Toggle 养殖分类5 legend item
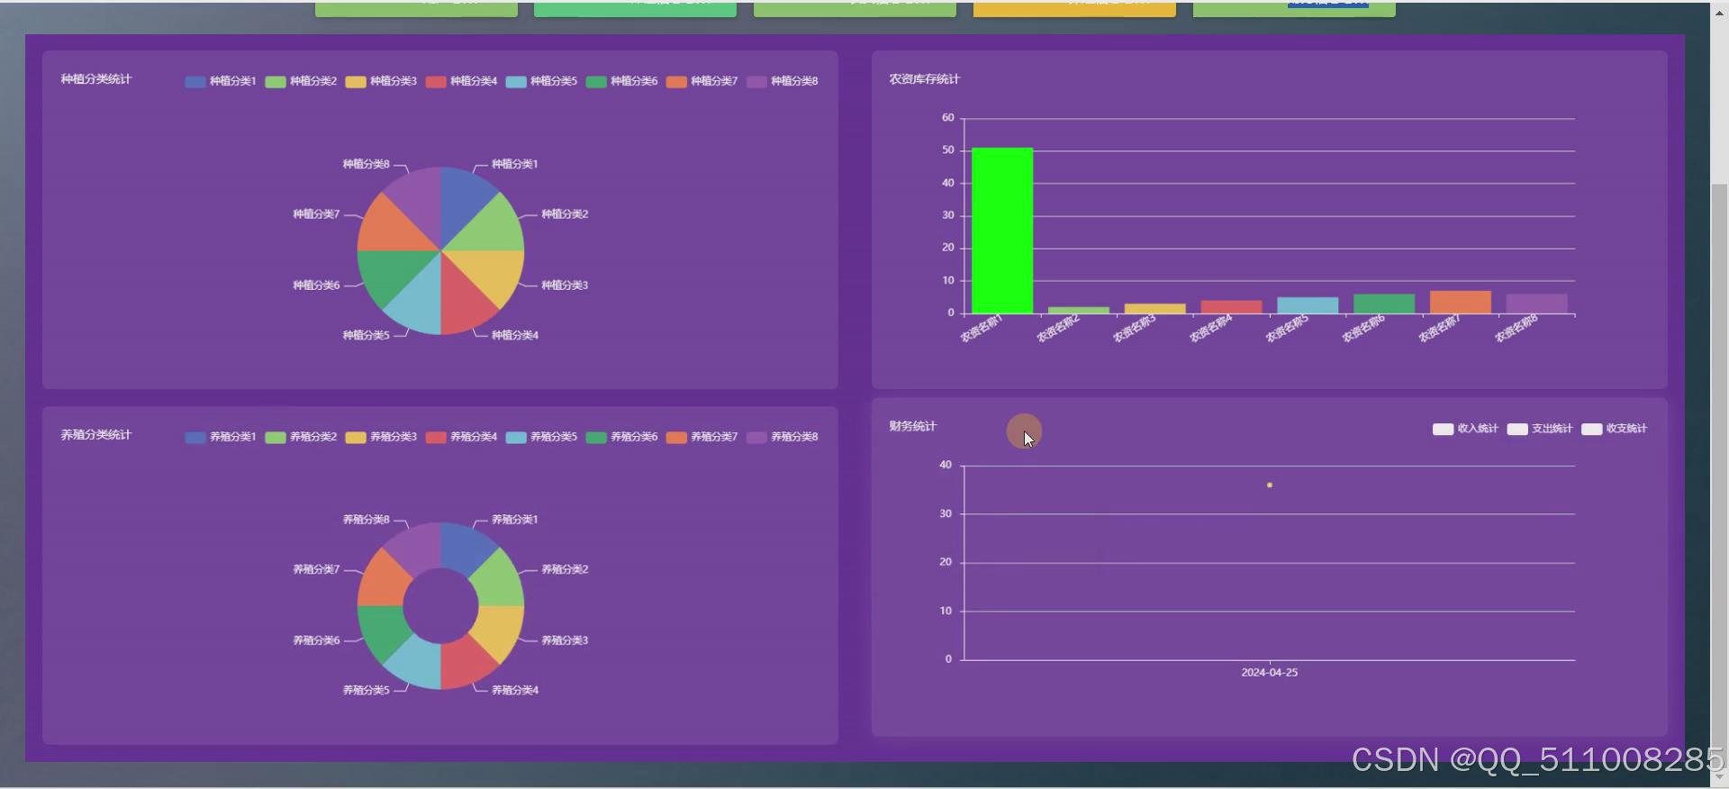Image resolution: width=1729 pixels, height=789 pixels. pyautogui.click(x=541, y=437)
